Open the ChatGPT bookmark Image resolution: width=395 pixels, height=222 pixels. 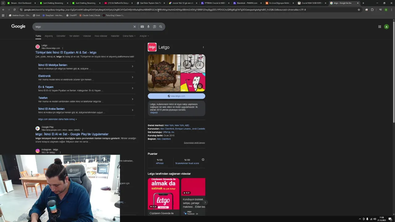72,15
